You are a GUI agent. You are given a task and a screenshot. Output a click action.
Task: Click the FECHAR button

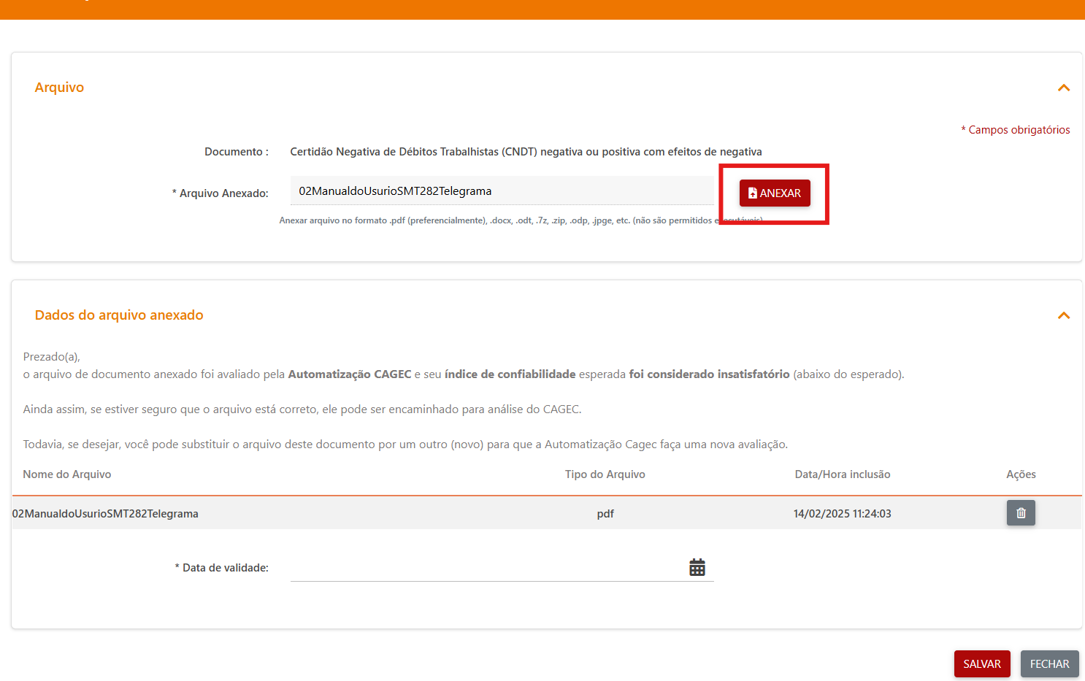click(x=1048, y=663)
